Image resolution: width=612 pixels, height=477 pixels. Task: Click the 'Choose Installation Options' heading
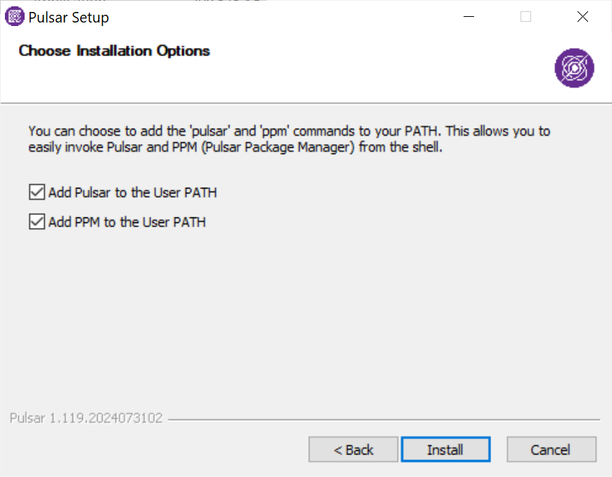pyautogui.click(x=114, y=51)
